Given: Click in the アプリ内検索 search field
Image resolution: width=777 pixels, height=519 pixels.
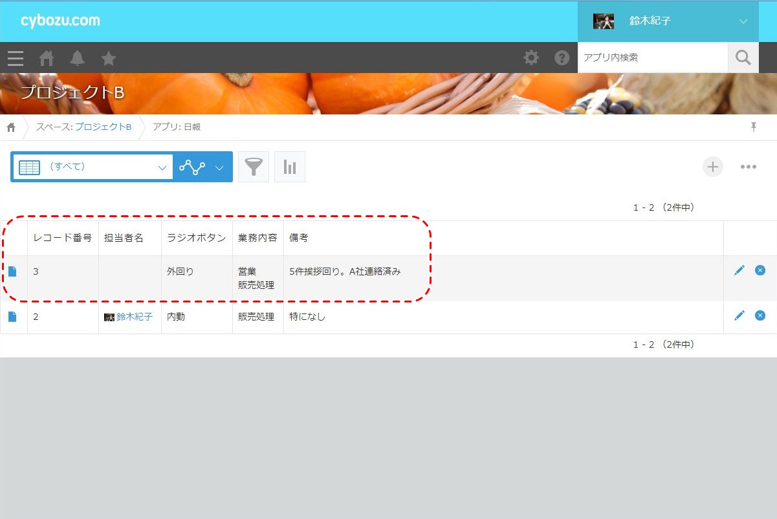Looking at the screenshot, I should point(653,58).
